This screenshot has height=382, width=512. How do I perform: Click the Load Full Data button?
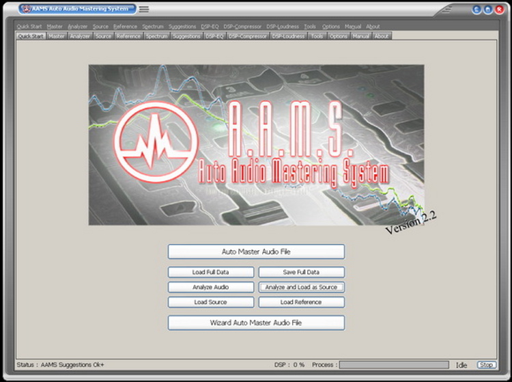[211, 272]
